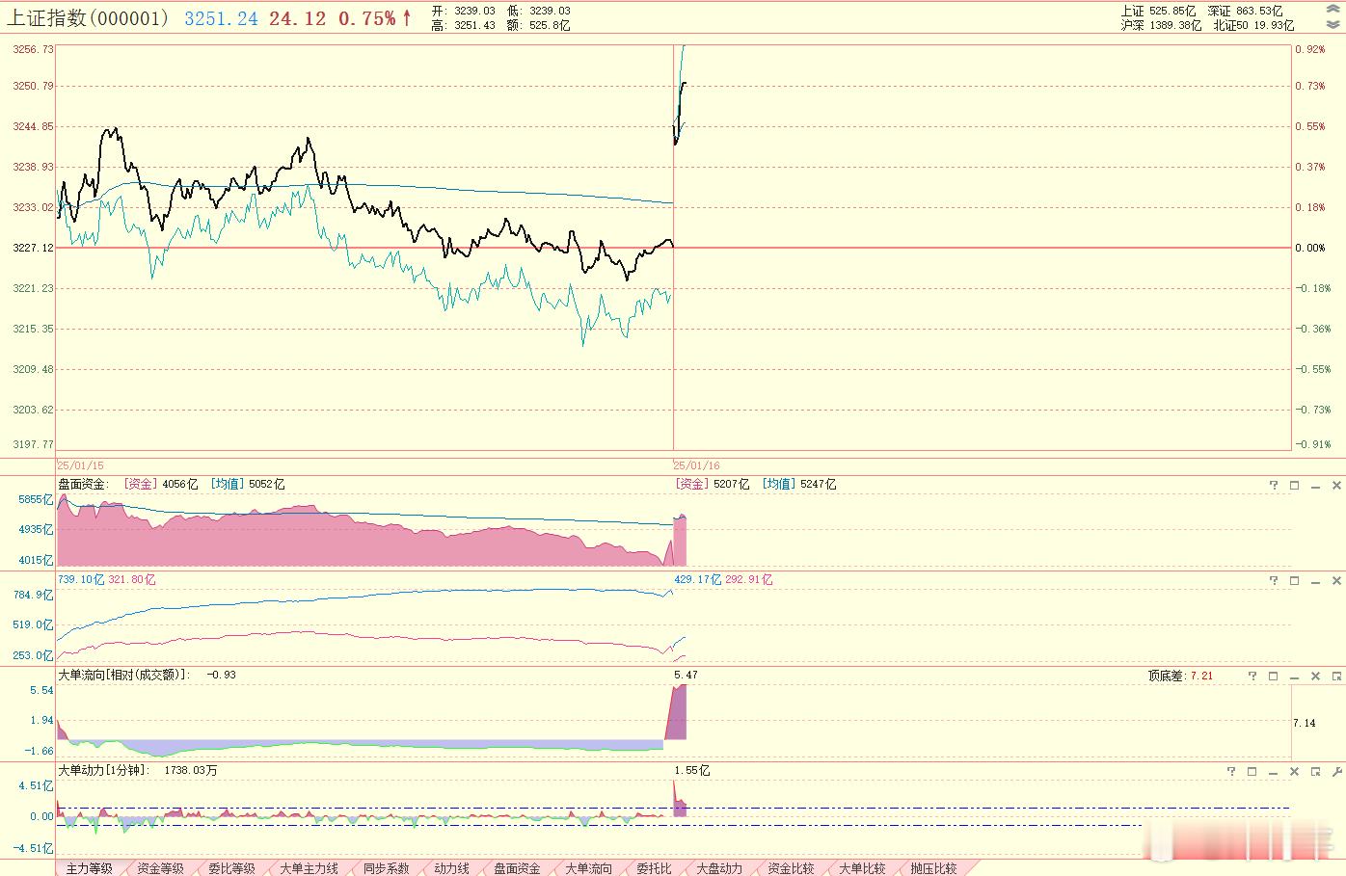This screenshot has width=1346, height=876.
Task: Click the 1.55亿 value in 大单动力
Action: [692, 771]
